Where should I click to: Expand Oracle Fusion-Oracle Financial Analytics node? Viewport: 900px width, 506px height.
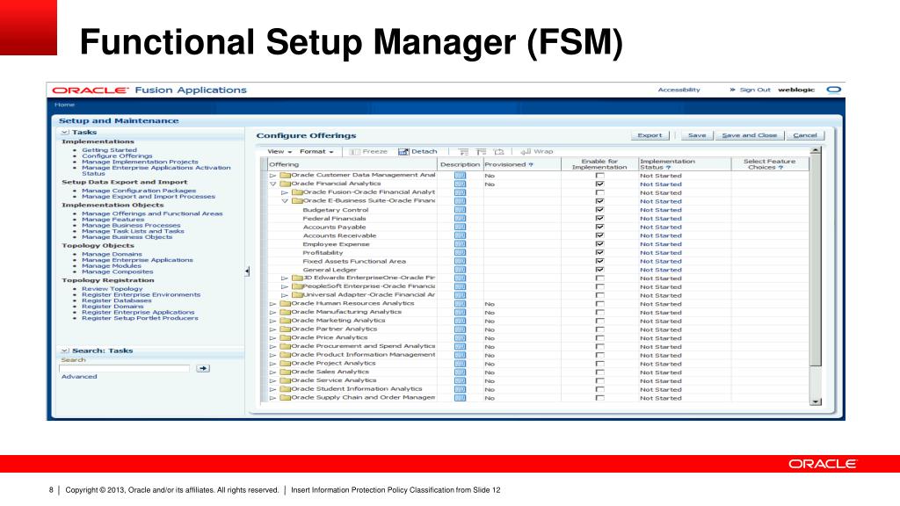click(285, 192)
